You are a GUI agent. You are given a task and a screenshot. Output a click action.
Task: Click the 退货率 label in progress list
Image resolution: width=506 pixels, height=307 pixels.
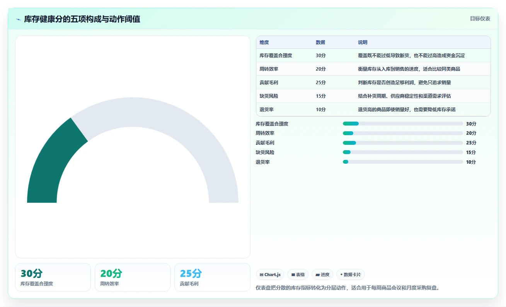point(262,162)
